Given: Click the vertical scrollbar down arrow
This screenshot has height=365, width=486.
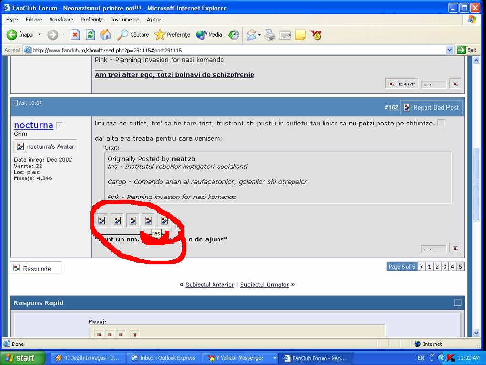Looking at the screenshot, I should click(x=476, y=333).
